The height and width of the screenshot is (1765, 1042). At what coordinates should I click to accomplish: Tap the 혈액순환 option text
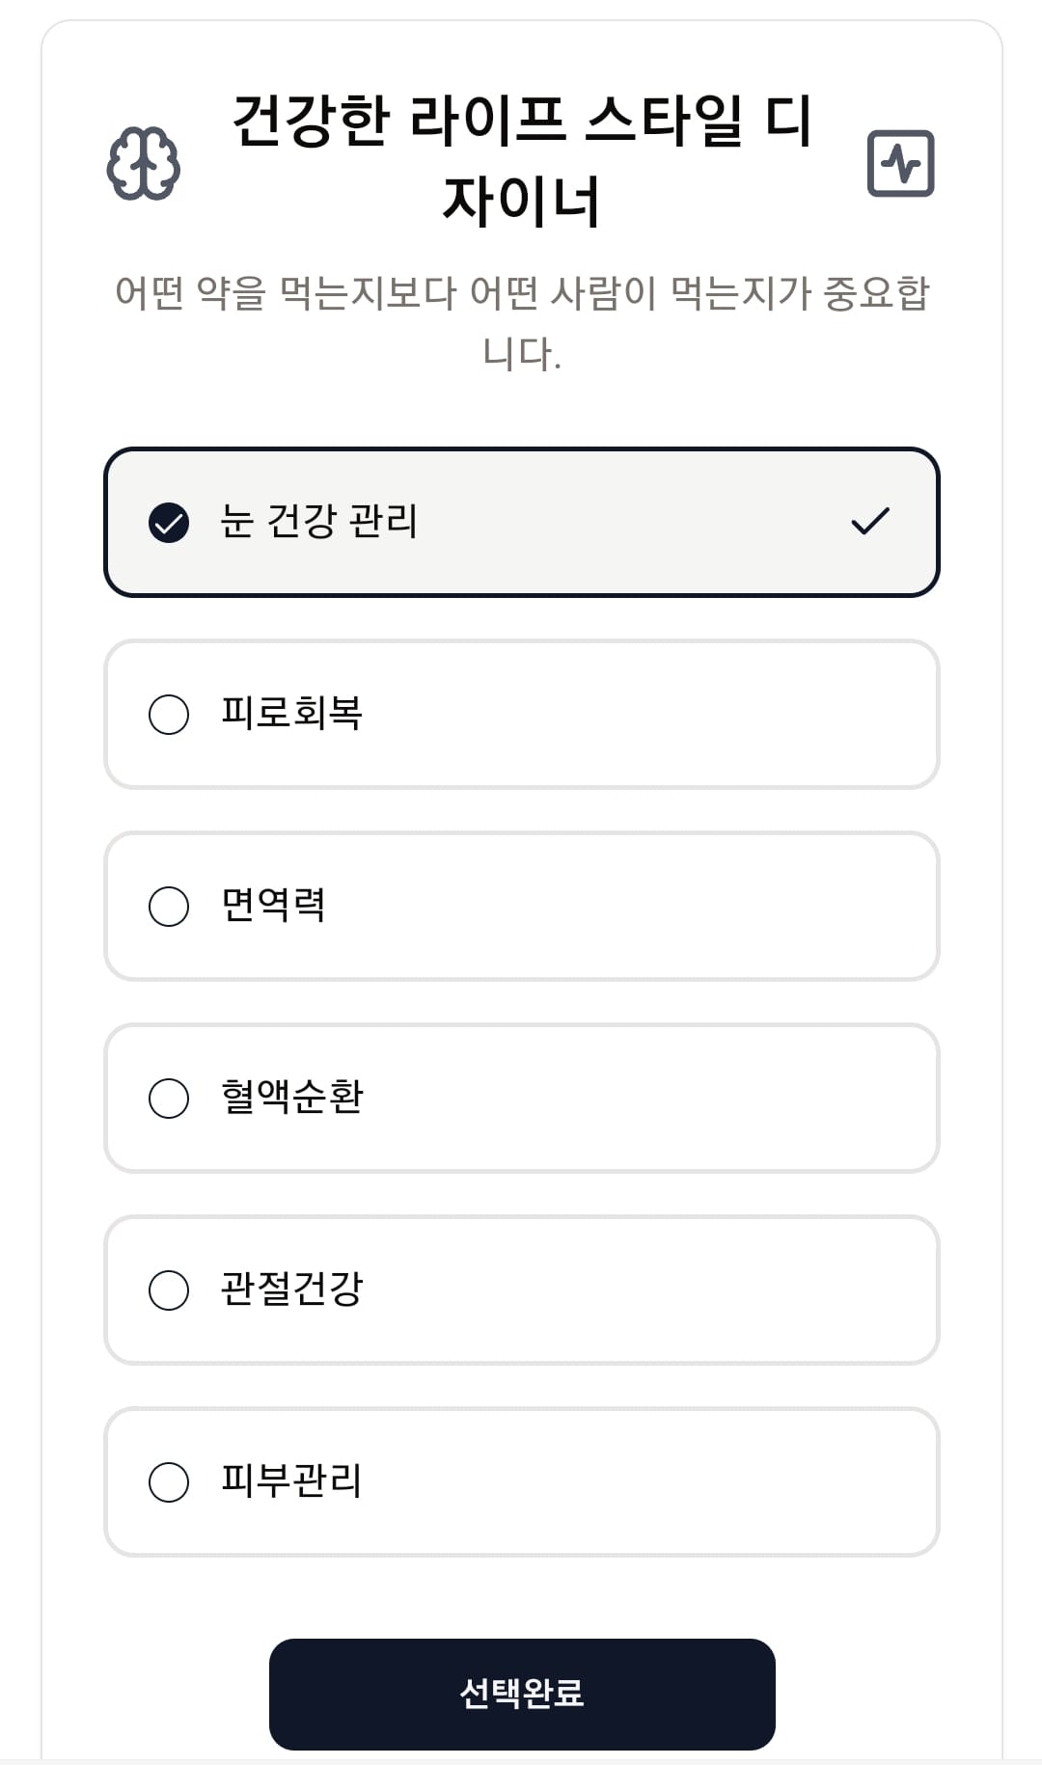pyautogui.click(x=291, y=1098)
